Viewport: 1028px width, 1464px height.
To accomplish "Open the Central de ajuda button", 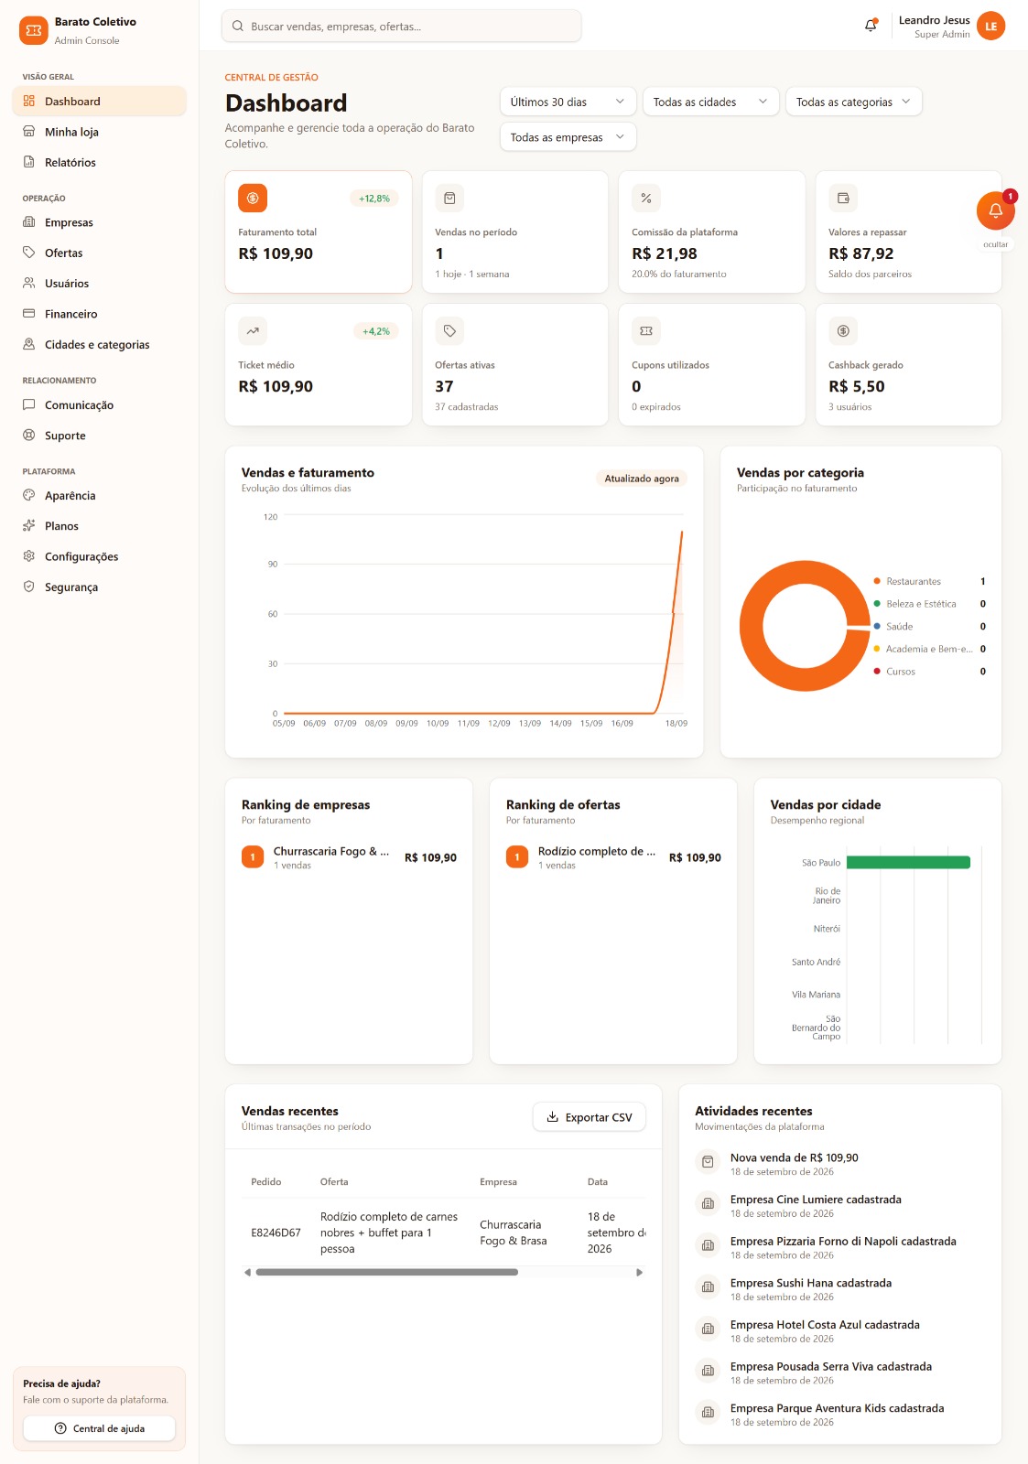I will (x=99, y=1428).
